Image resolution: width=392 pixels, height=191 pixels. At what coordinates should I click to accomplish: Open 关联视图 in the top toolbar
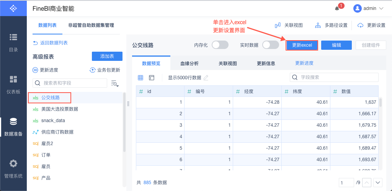coord(289,25)
